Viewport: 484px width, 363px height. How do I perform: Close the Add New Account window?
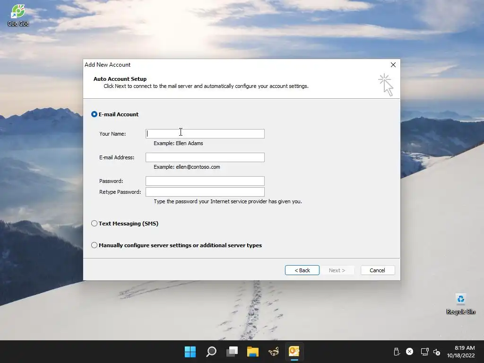tap(393, 65)
